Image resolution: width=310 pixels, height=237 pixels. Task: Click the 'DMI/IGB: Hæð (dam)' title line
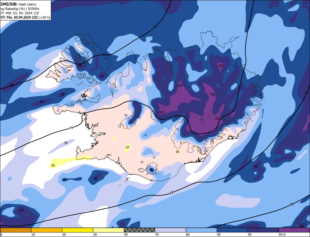(18, 4)
